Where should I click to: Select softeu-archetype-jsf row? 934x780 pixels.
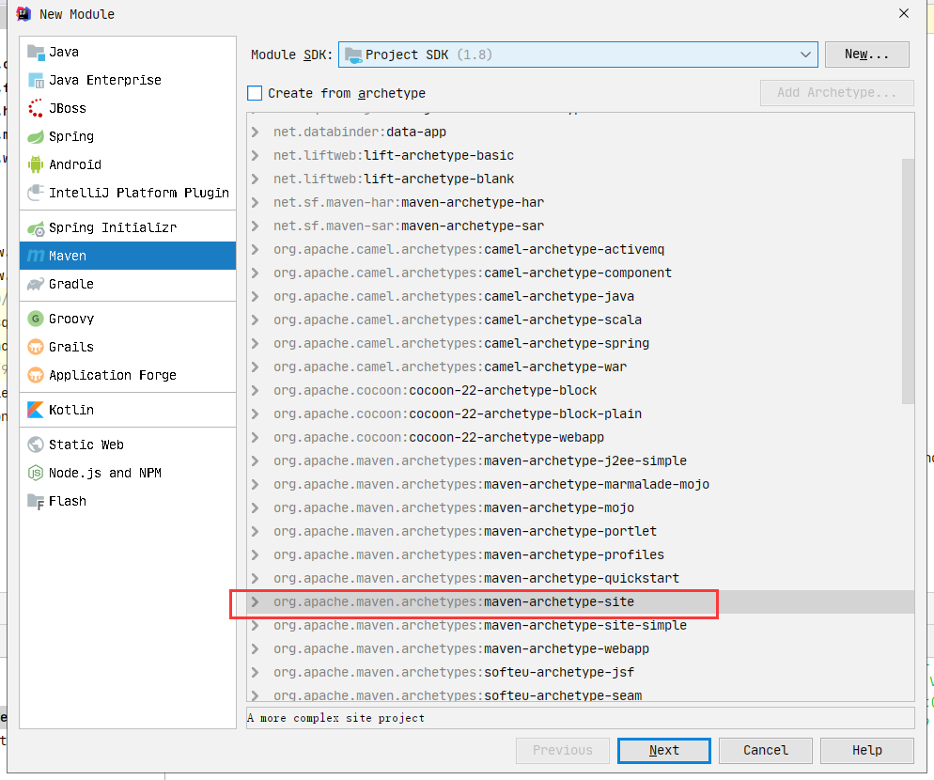pyautogui.click(x=581, y=673)
